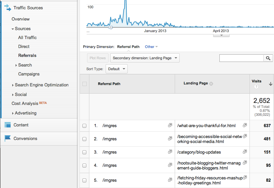Click the Plot Rows button
Viewport: 274px width, 188px height.
pyautogui.click(x=98, y=58)
